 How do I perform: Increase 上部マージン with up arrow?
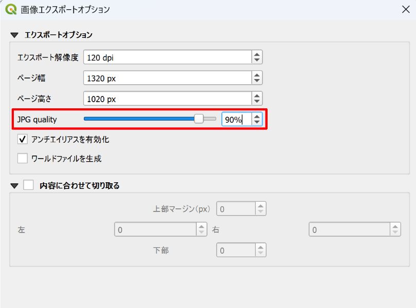pos(260,206)
